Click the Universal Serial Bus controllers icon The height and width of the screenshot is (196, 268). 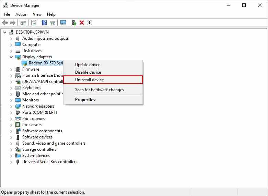coord(18,162)
